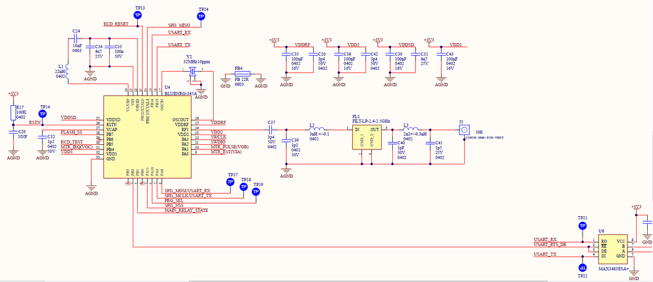Image resolution: width=653 pixels, height=282 pixels.
Task: Select capacitor C33 100n symbol
Action: coord(109,47)
